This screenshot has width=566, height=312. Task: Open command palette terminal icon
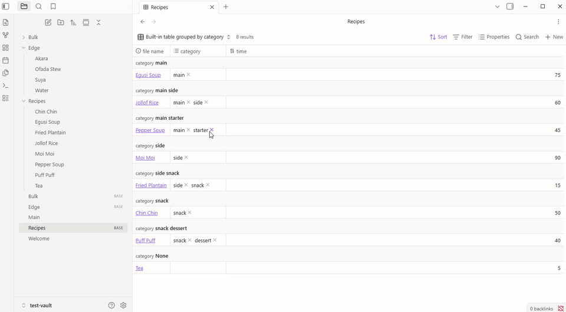click(x=5, y=86)
